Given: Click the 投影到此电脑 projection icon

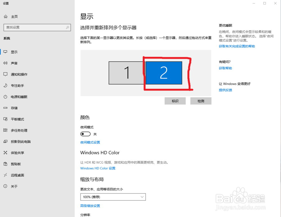Looking at the screenshot, I should click(x=5, y=141).
